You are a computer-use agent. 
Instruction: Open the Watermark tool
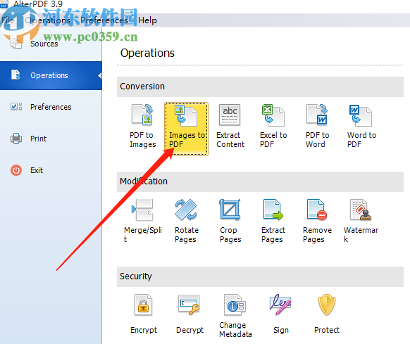pos(361,221)
